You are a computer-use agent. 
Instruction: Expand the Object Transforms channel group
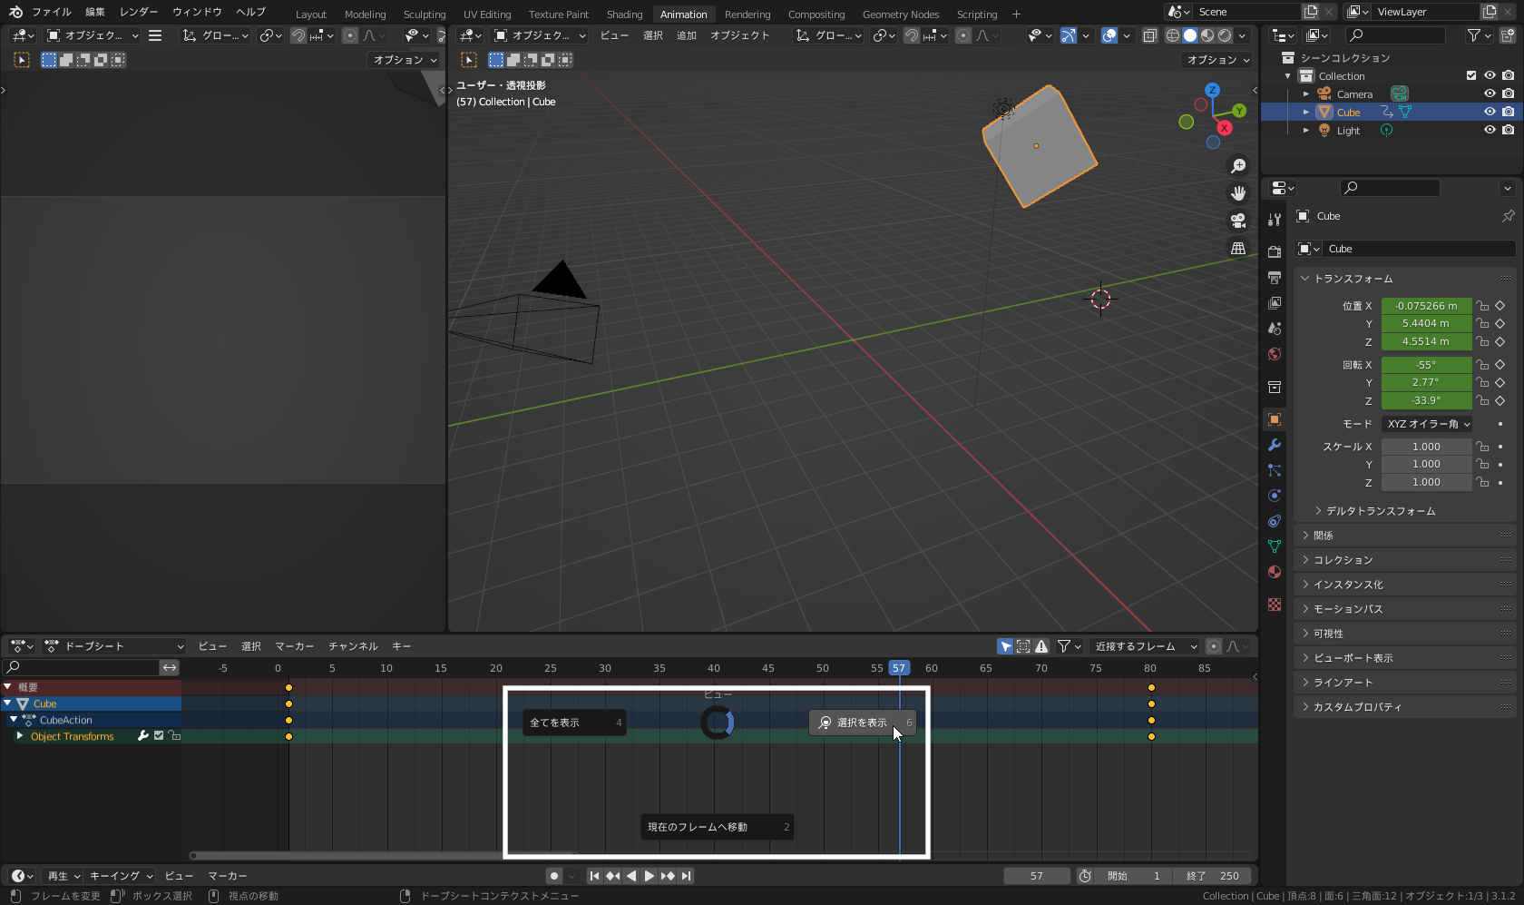coord(20,736)
